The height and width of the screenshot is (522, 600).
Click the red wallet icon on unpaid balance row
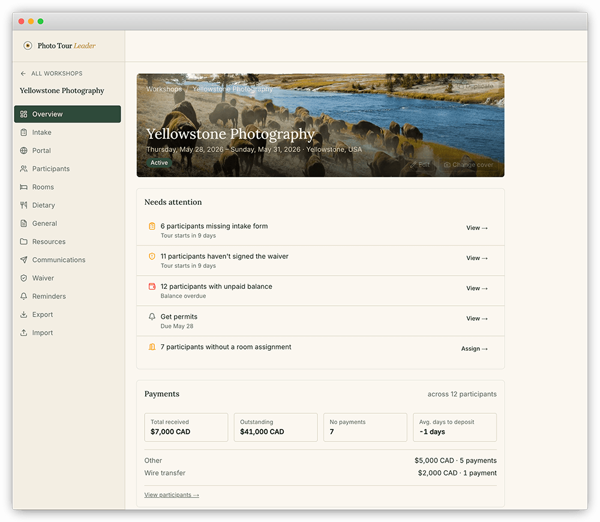[x=152, y=287]
